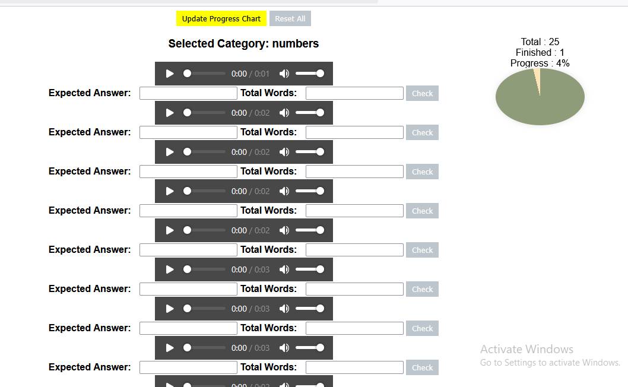Click the eighth Total Words field
The width and height of the screenshot is (628, 387).
[354, 367]
